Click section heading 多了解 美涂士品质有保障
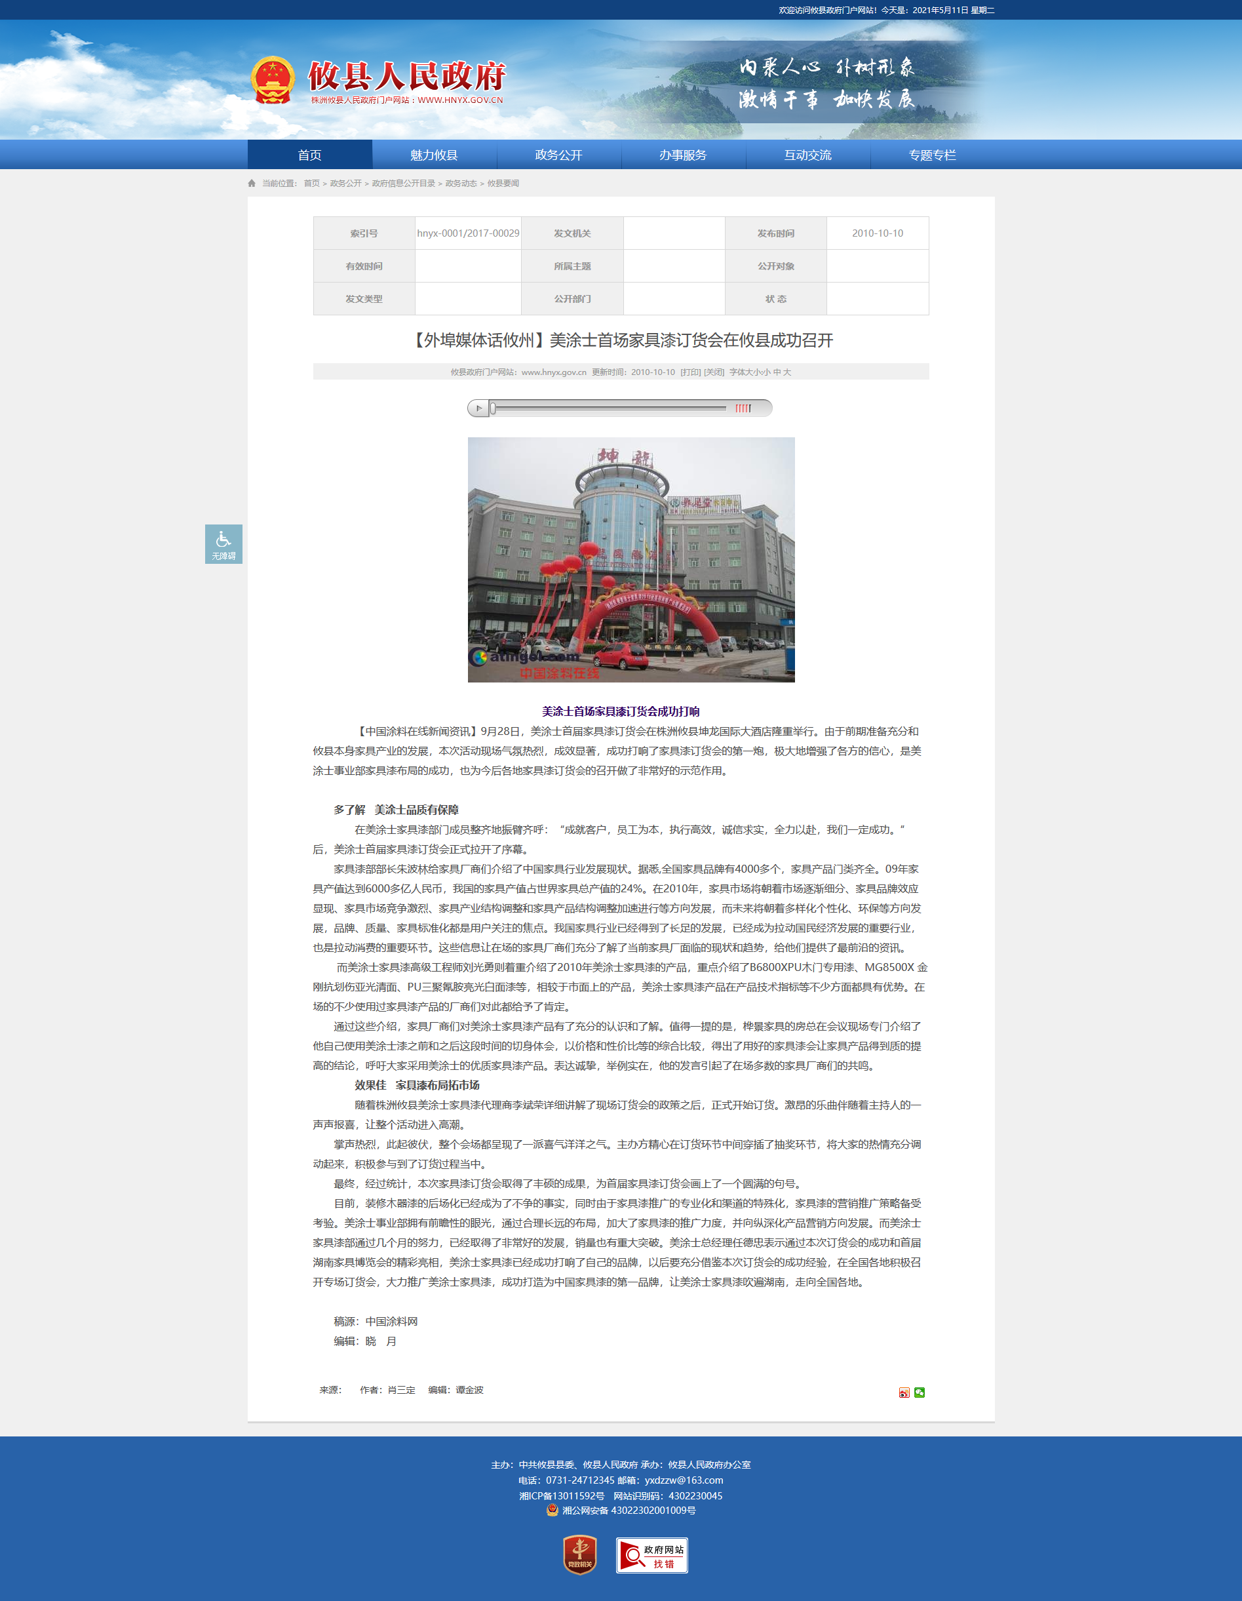Viewport: 1242px width, 1601px height. pos(397,809)
